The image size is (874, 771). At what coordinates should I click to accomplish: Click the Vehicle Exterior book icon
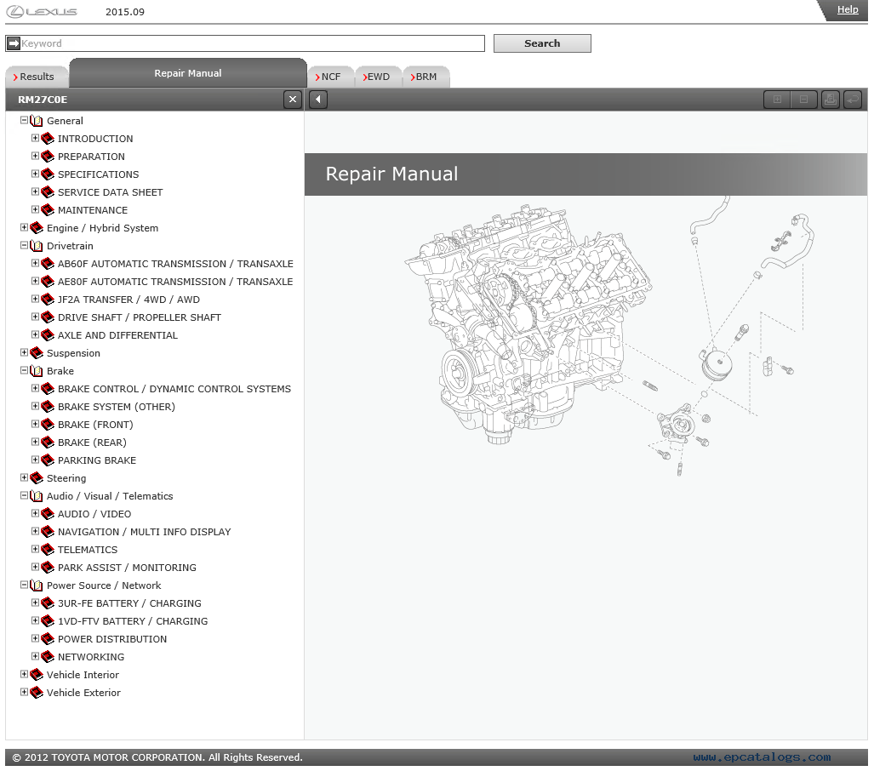37,693
